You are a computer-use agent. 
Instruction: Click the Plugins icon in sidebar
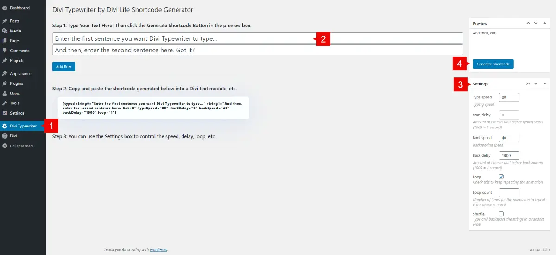(x=5, y=83)
